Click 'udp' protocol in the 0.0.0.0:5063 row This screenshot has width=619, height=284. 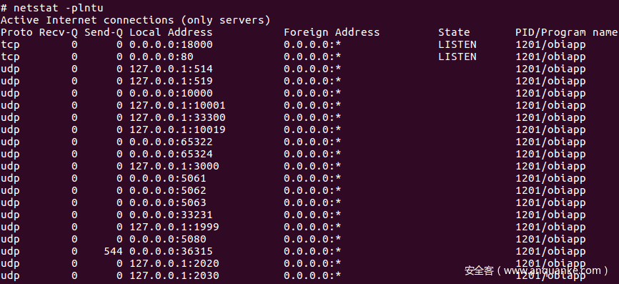click(x=10, y=203)
